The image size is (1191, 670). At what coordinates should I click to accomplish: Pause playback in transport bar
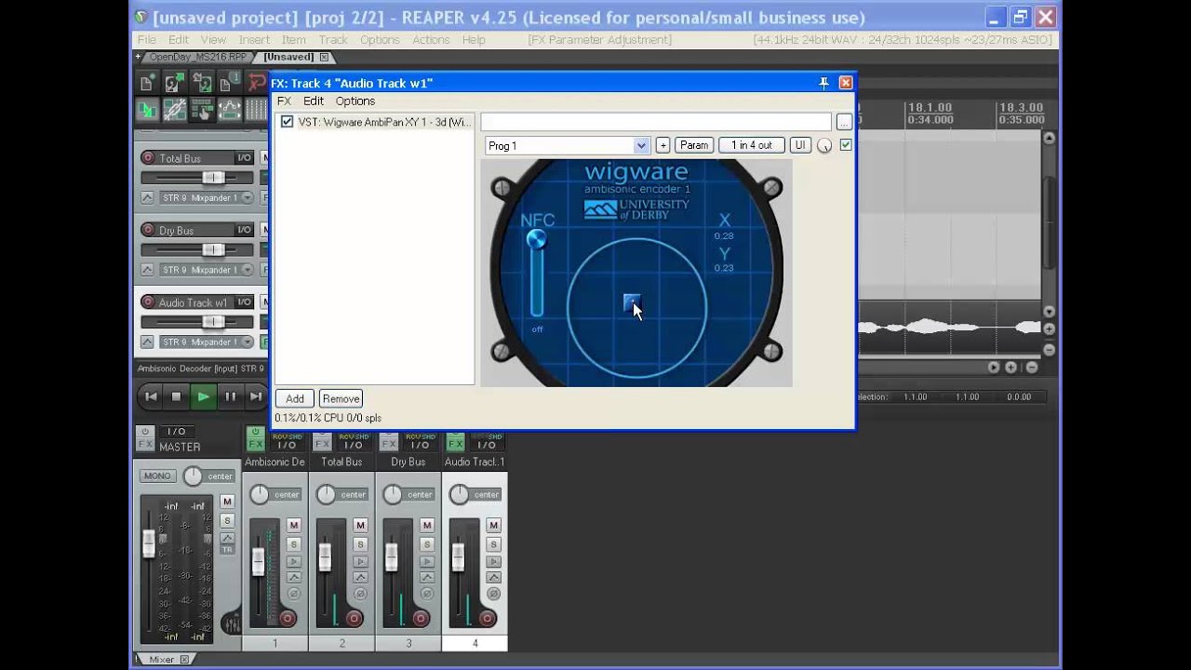tap(230, 396)
